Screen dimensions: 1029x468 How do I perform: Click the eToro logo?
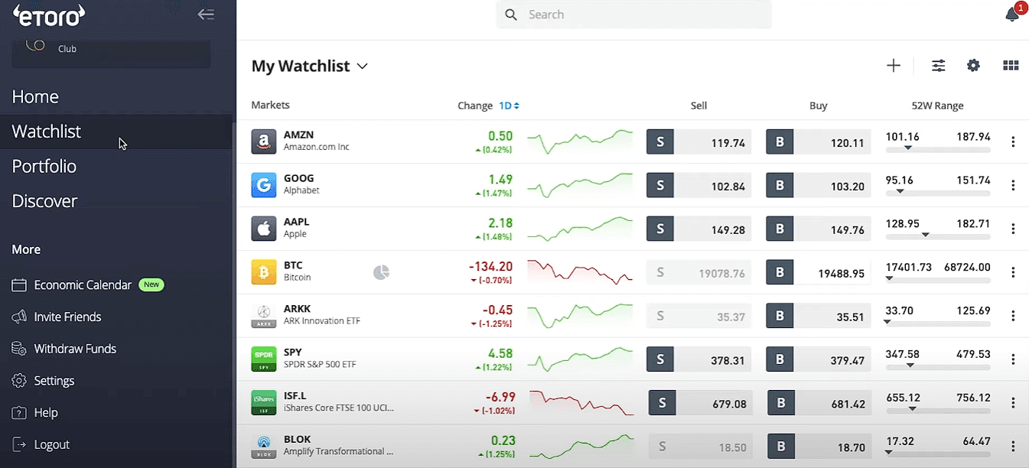[x=49, y=14]
